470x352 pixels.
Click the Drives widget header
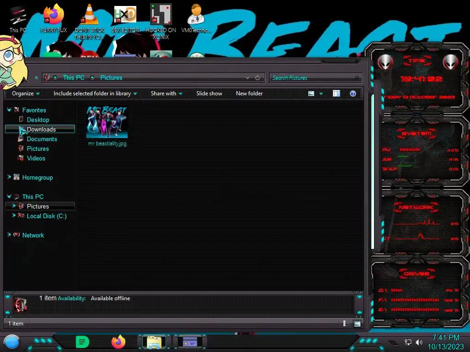416,274
